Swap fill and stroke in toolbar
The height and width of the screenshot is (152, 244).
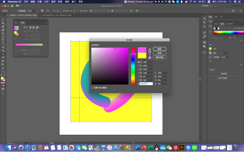(x=5, y=75)
